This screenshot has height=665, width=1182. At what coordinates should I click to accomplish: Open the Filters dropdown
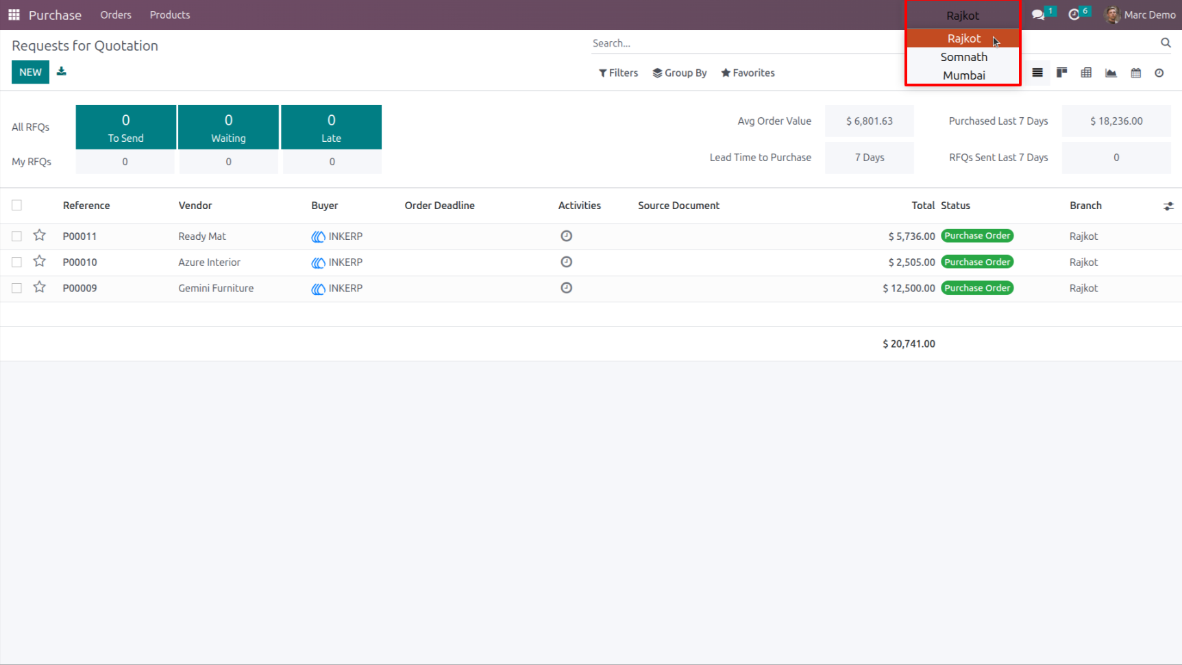(x=618, y=73)
